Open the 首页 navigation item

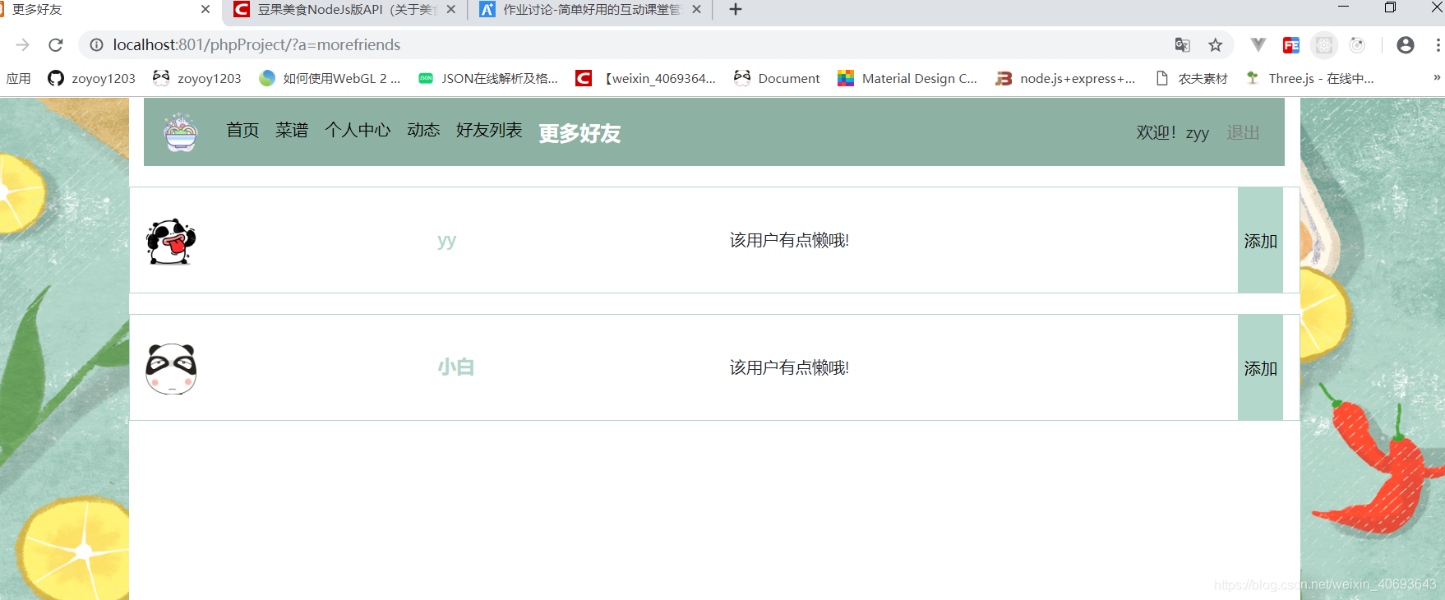pyautogui.click(x=242, y=130)
